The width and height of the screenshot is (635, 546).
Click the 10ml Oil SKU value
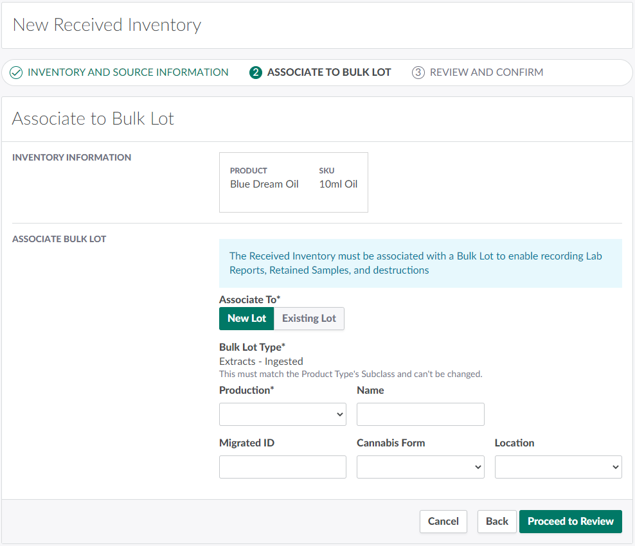pos(338,184)
